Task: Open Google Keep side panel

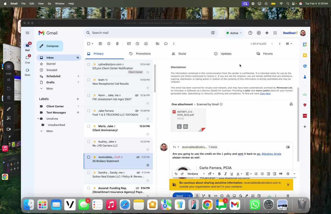Action: tap(305, 55)
